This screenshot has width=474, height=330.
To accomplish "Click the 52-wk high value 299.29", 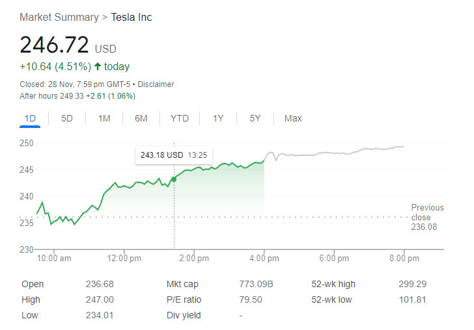I will [x=413, y=285].
